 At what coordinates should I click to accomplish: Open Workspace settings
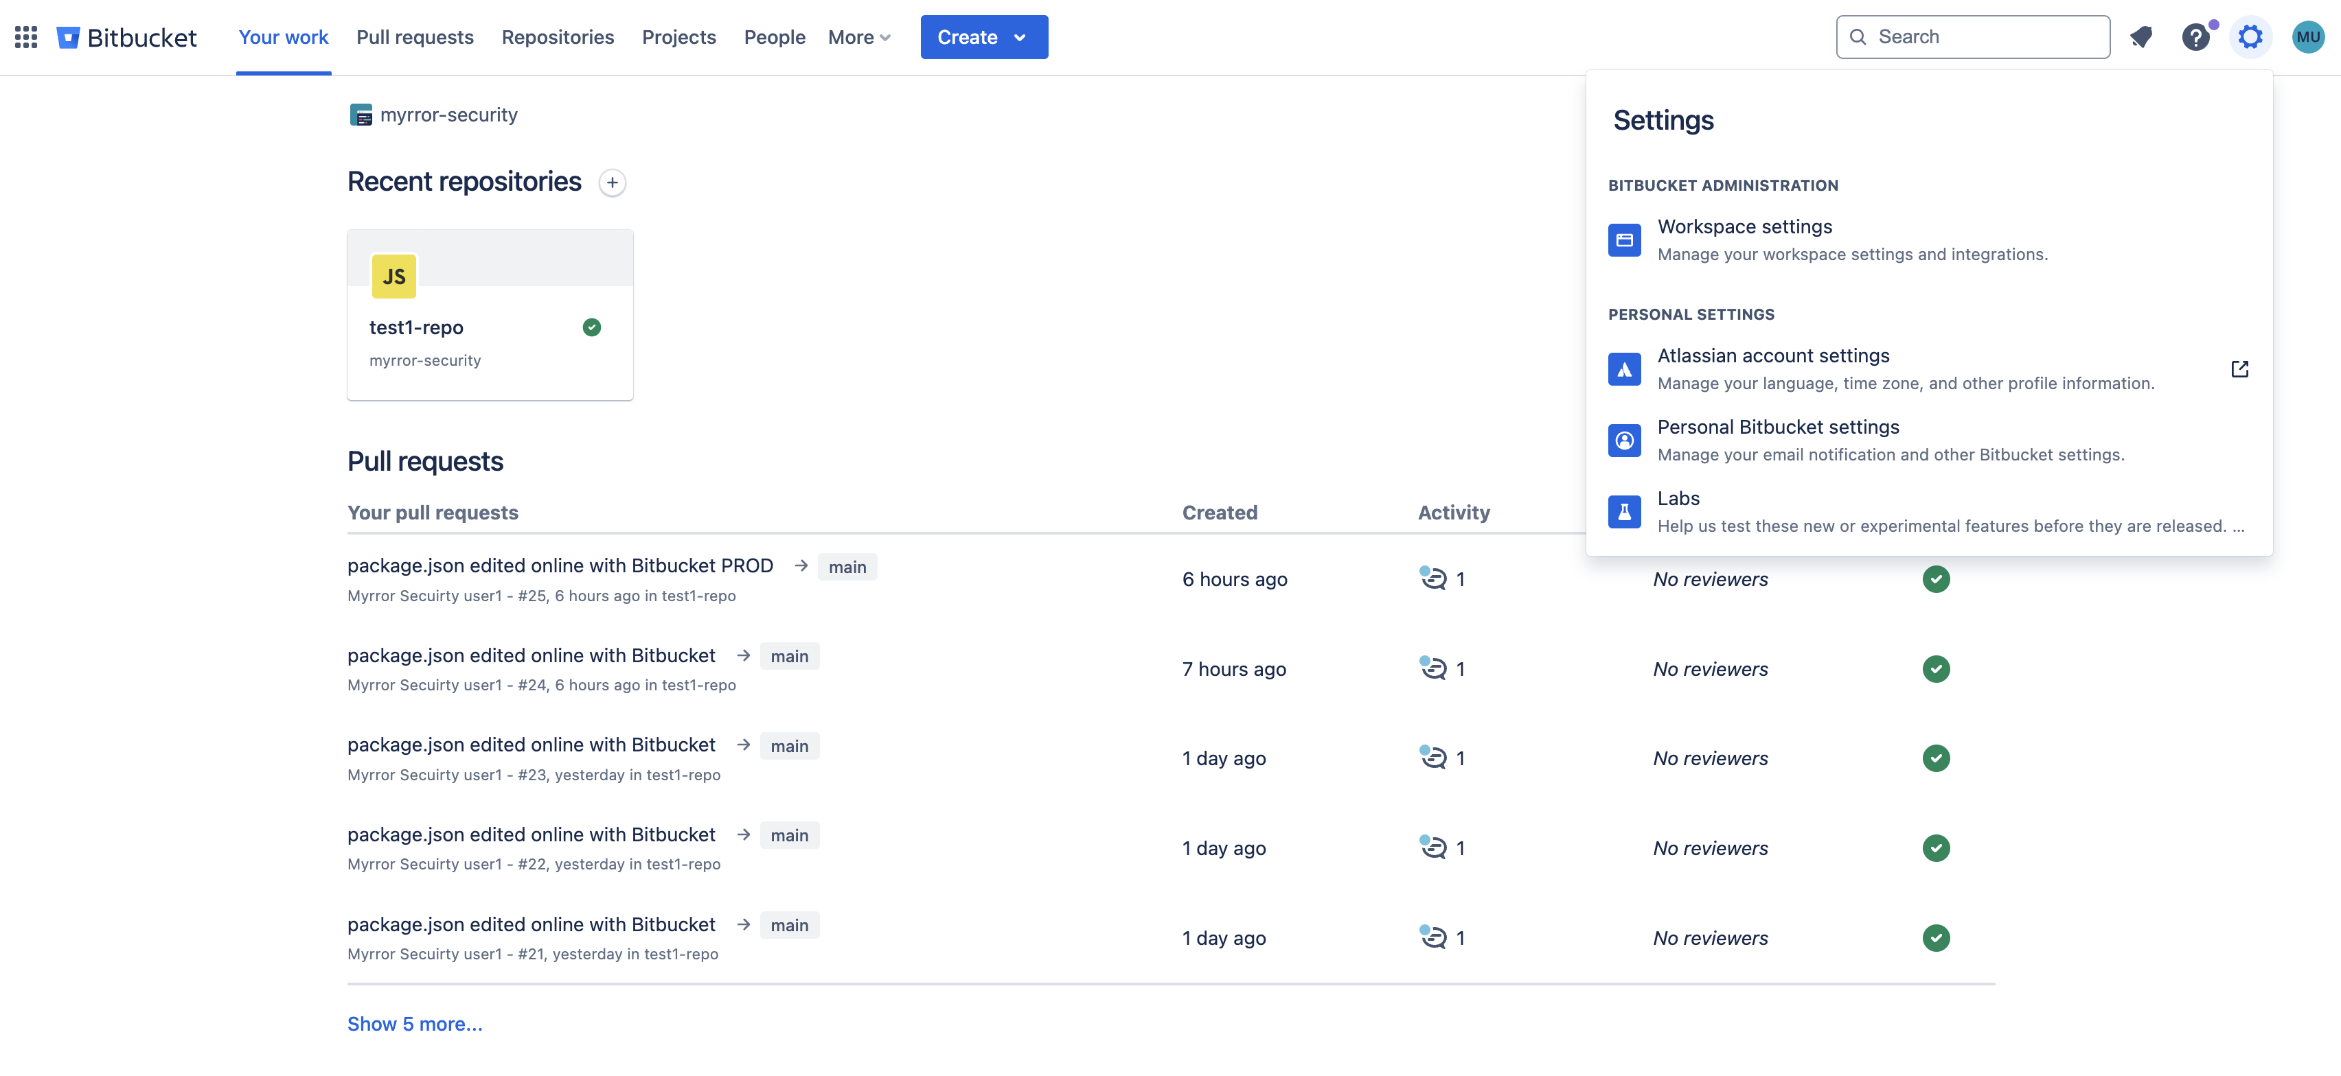click(1928, 241)
